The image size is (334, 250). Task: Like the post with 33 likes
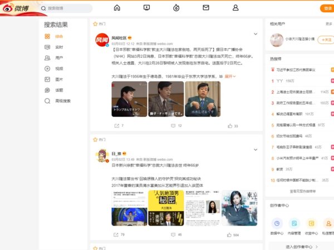tap(233, 126)
